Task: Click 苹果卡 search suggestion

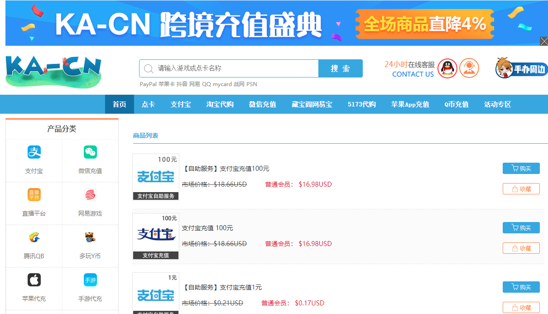Action: (167, 84)
